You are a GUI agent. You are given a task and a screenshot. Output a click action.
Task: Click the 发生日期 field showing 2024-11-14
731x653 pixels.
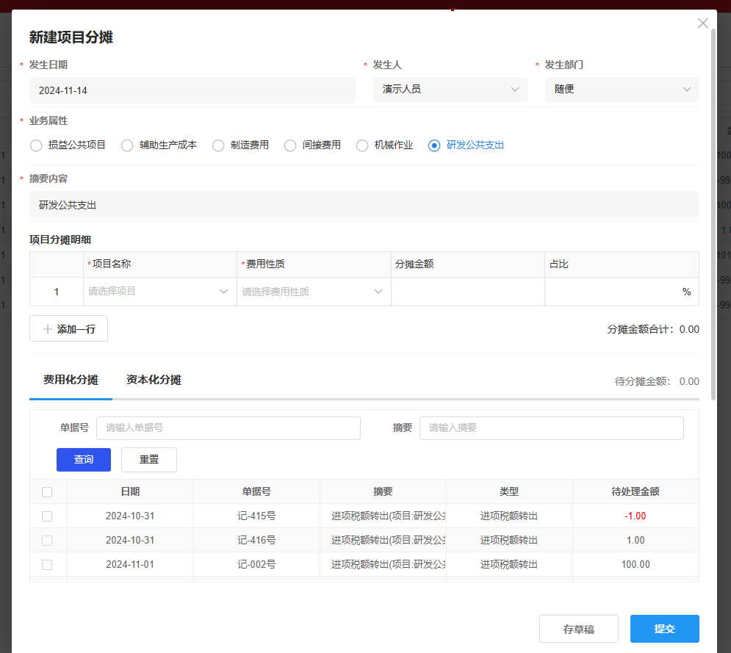coord(192,90)
